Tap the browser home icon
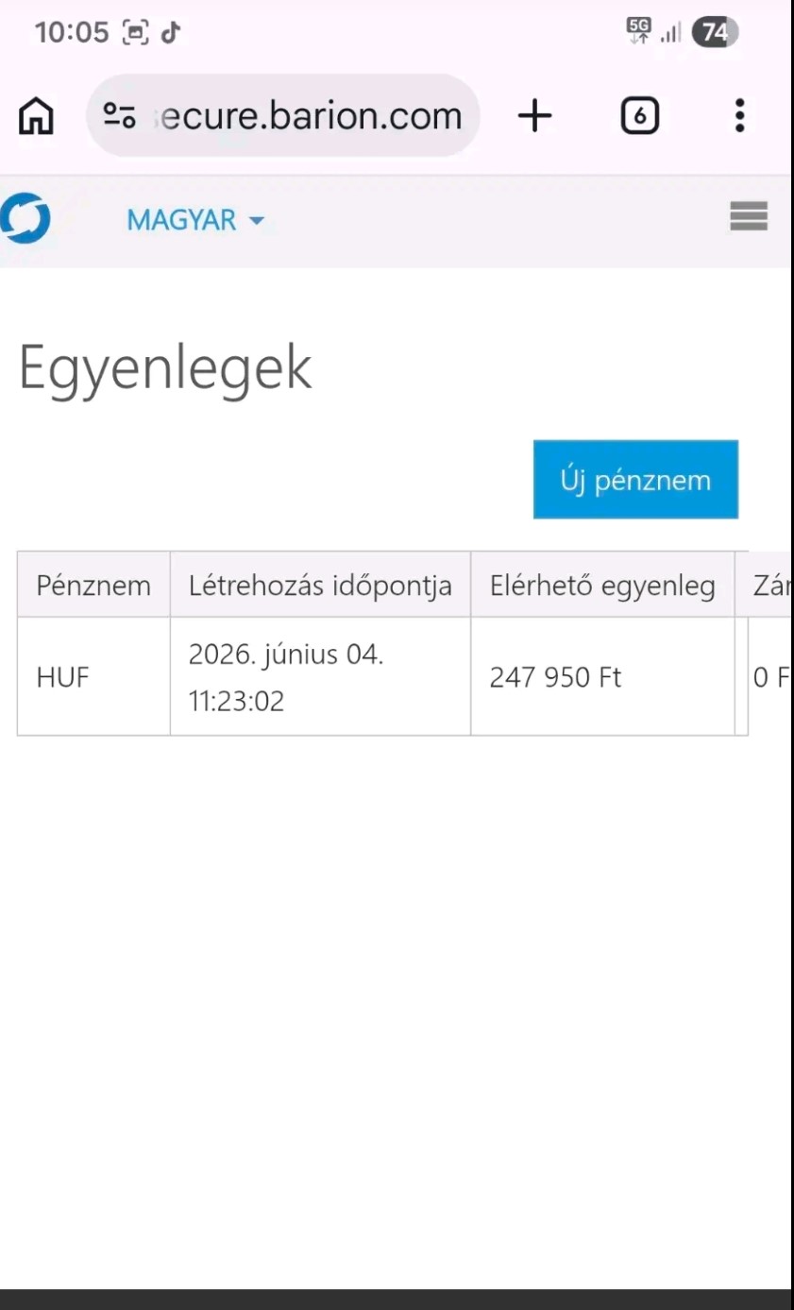The width and height of the screenshot is (794, 1310). (x=37, y=117)
